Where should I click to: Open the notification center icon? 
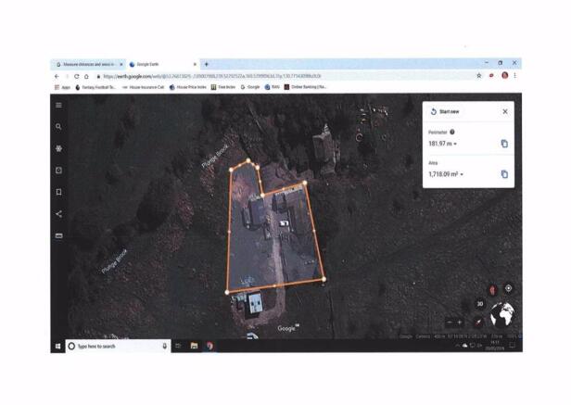[513, 346]
